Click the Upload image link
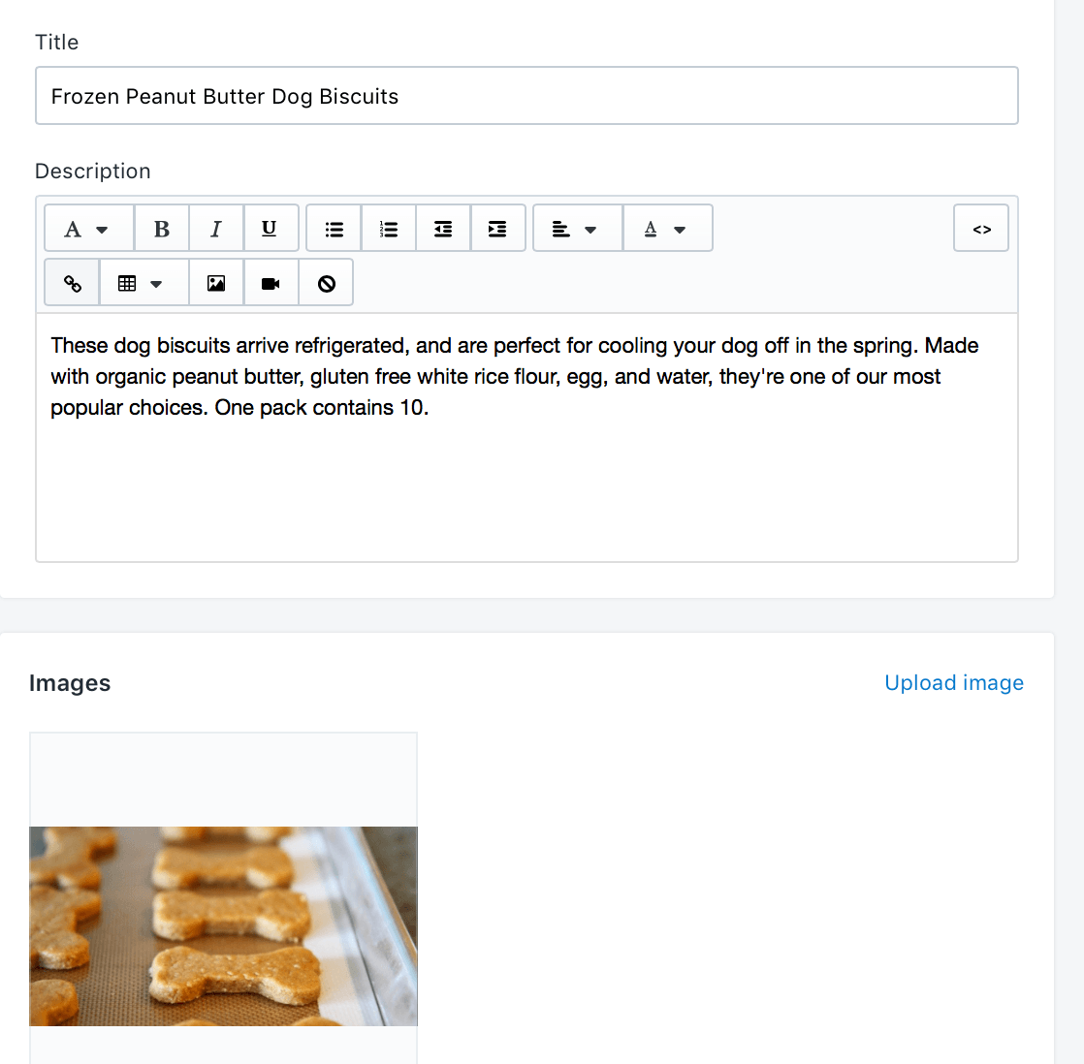This screenshot has width=1084, height=1064. tap(954, 682)
